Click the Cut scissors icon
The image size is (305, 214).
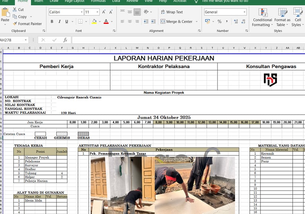[15, 10]
